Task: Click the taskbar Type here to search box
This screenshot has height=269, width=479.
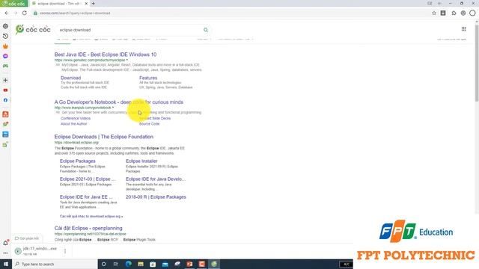Action: (55, 264)
